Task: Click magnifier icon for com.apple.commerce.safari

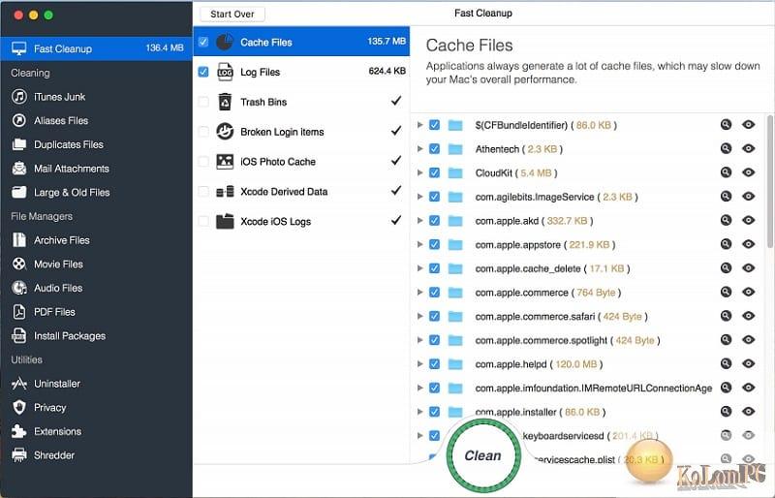Action: point(726,316)
